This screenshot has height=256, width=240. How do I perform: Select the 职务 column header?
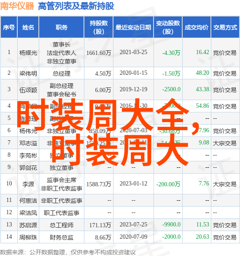[62, 27]
